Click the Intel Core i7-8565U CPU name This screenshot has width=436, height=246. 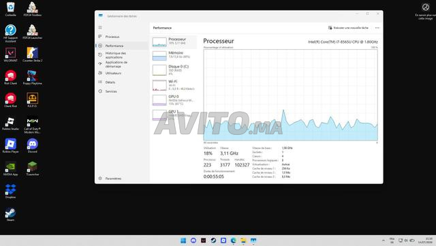343,42
